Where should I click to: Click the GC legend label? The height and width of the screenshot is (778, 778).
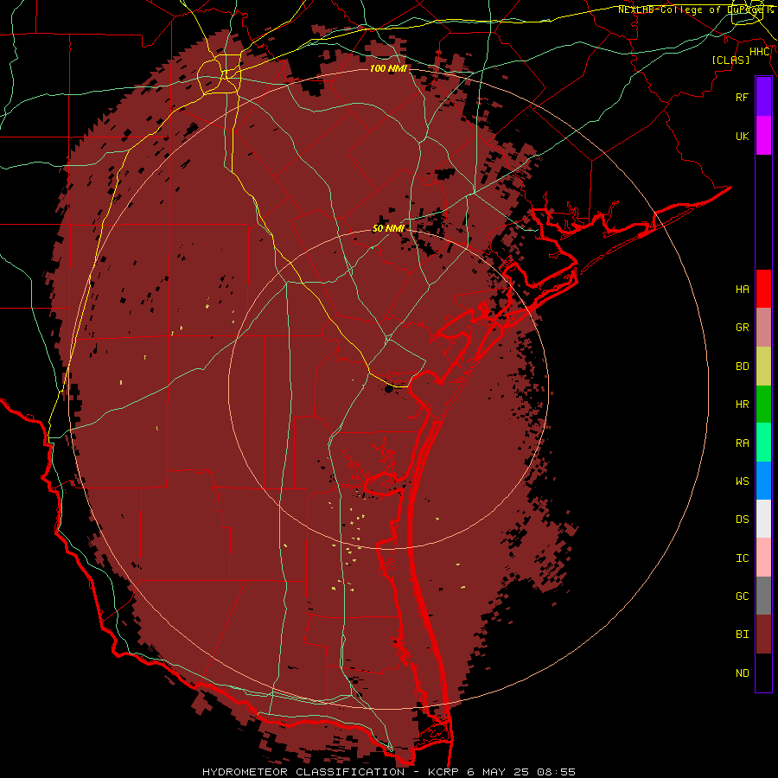point(742,596)
